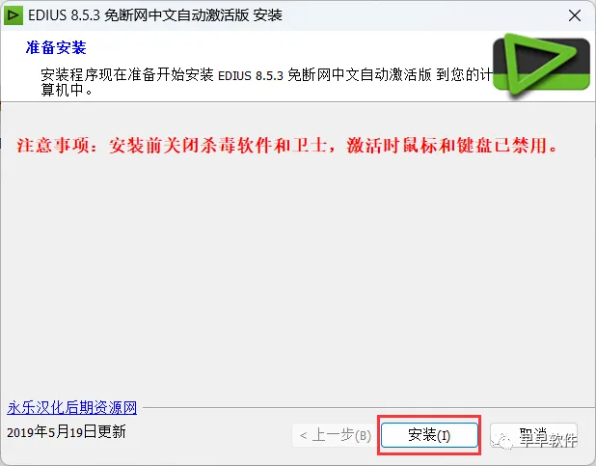
Task: Start installation with the 安装(I) button
Action: tap(429, 435)
